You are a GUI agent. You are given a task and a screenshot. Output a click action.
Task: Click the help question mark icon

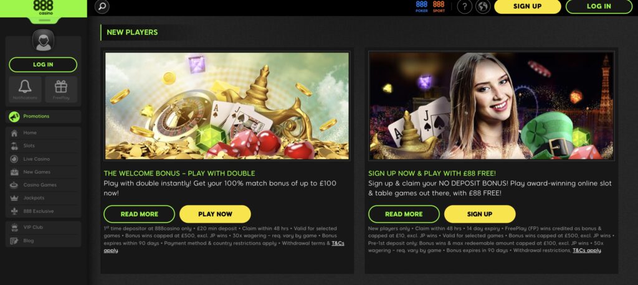(x=465, y=6)
